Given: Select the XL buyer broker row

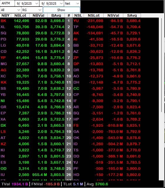Looking at the screenshot, I should coord(32,27).
